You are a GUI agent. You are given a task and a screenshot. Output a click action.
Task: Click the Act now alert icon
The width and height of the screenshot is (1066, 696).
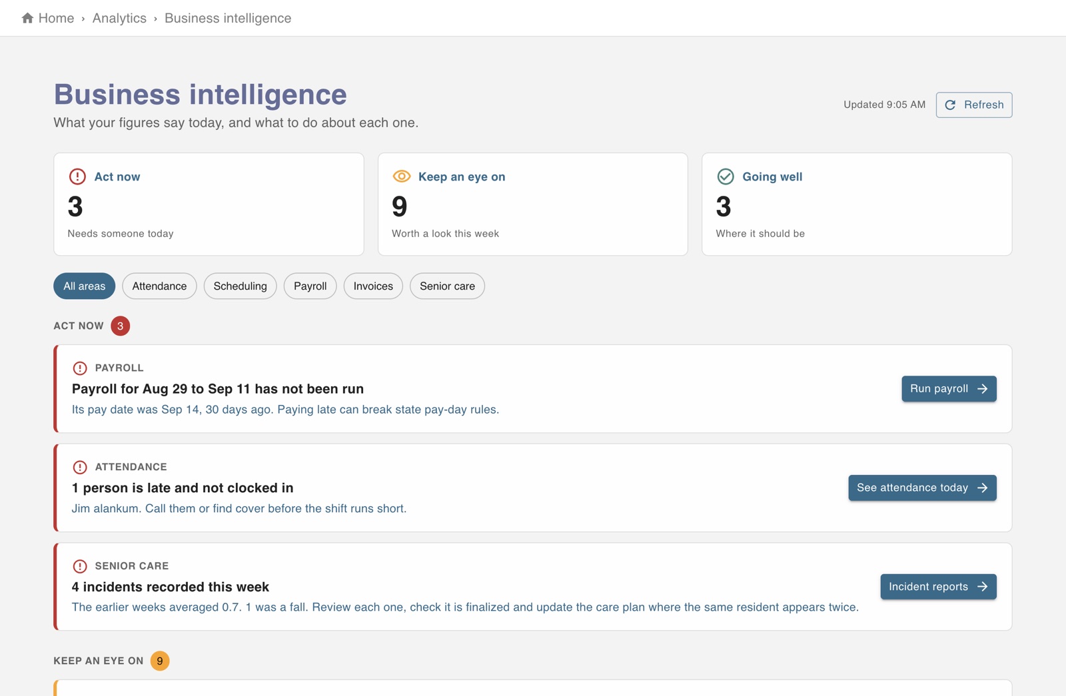77,176
